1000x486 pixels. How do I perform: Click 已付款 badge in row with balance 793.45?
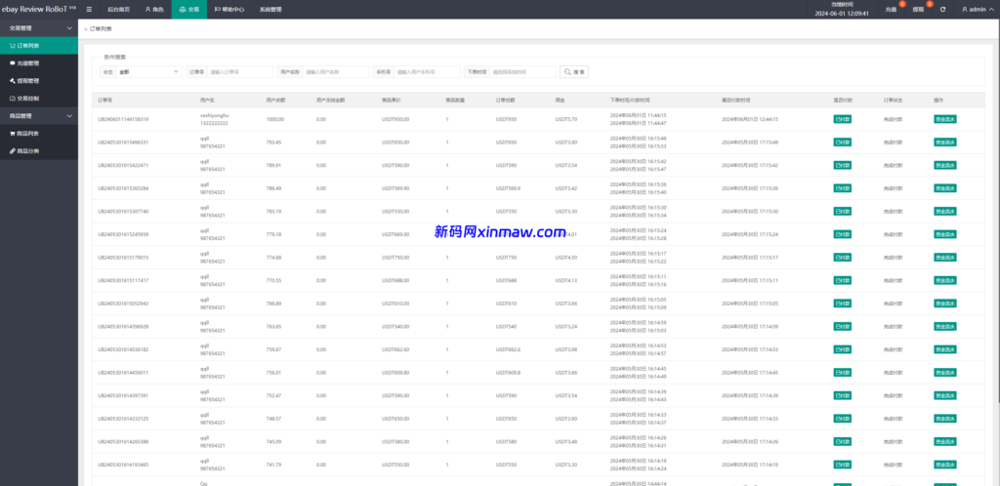point(843,142)
